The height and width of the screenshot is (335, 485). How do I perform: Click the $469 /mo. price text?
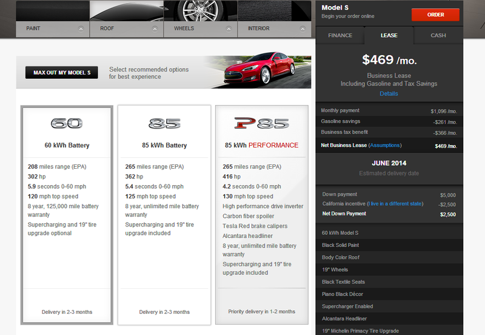(389, 59)
